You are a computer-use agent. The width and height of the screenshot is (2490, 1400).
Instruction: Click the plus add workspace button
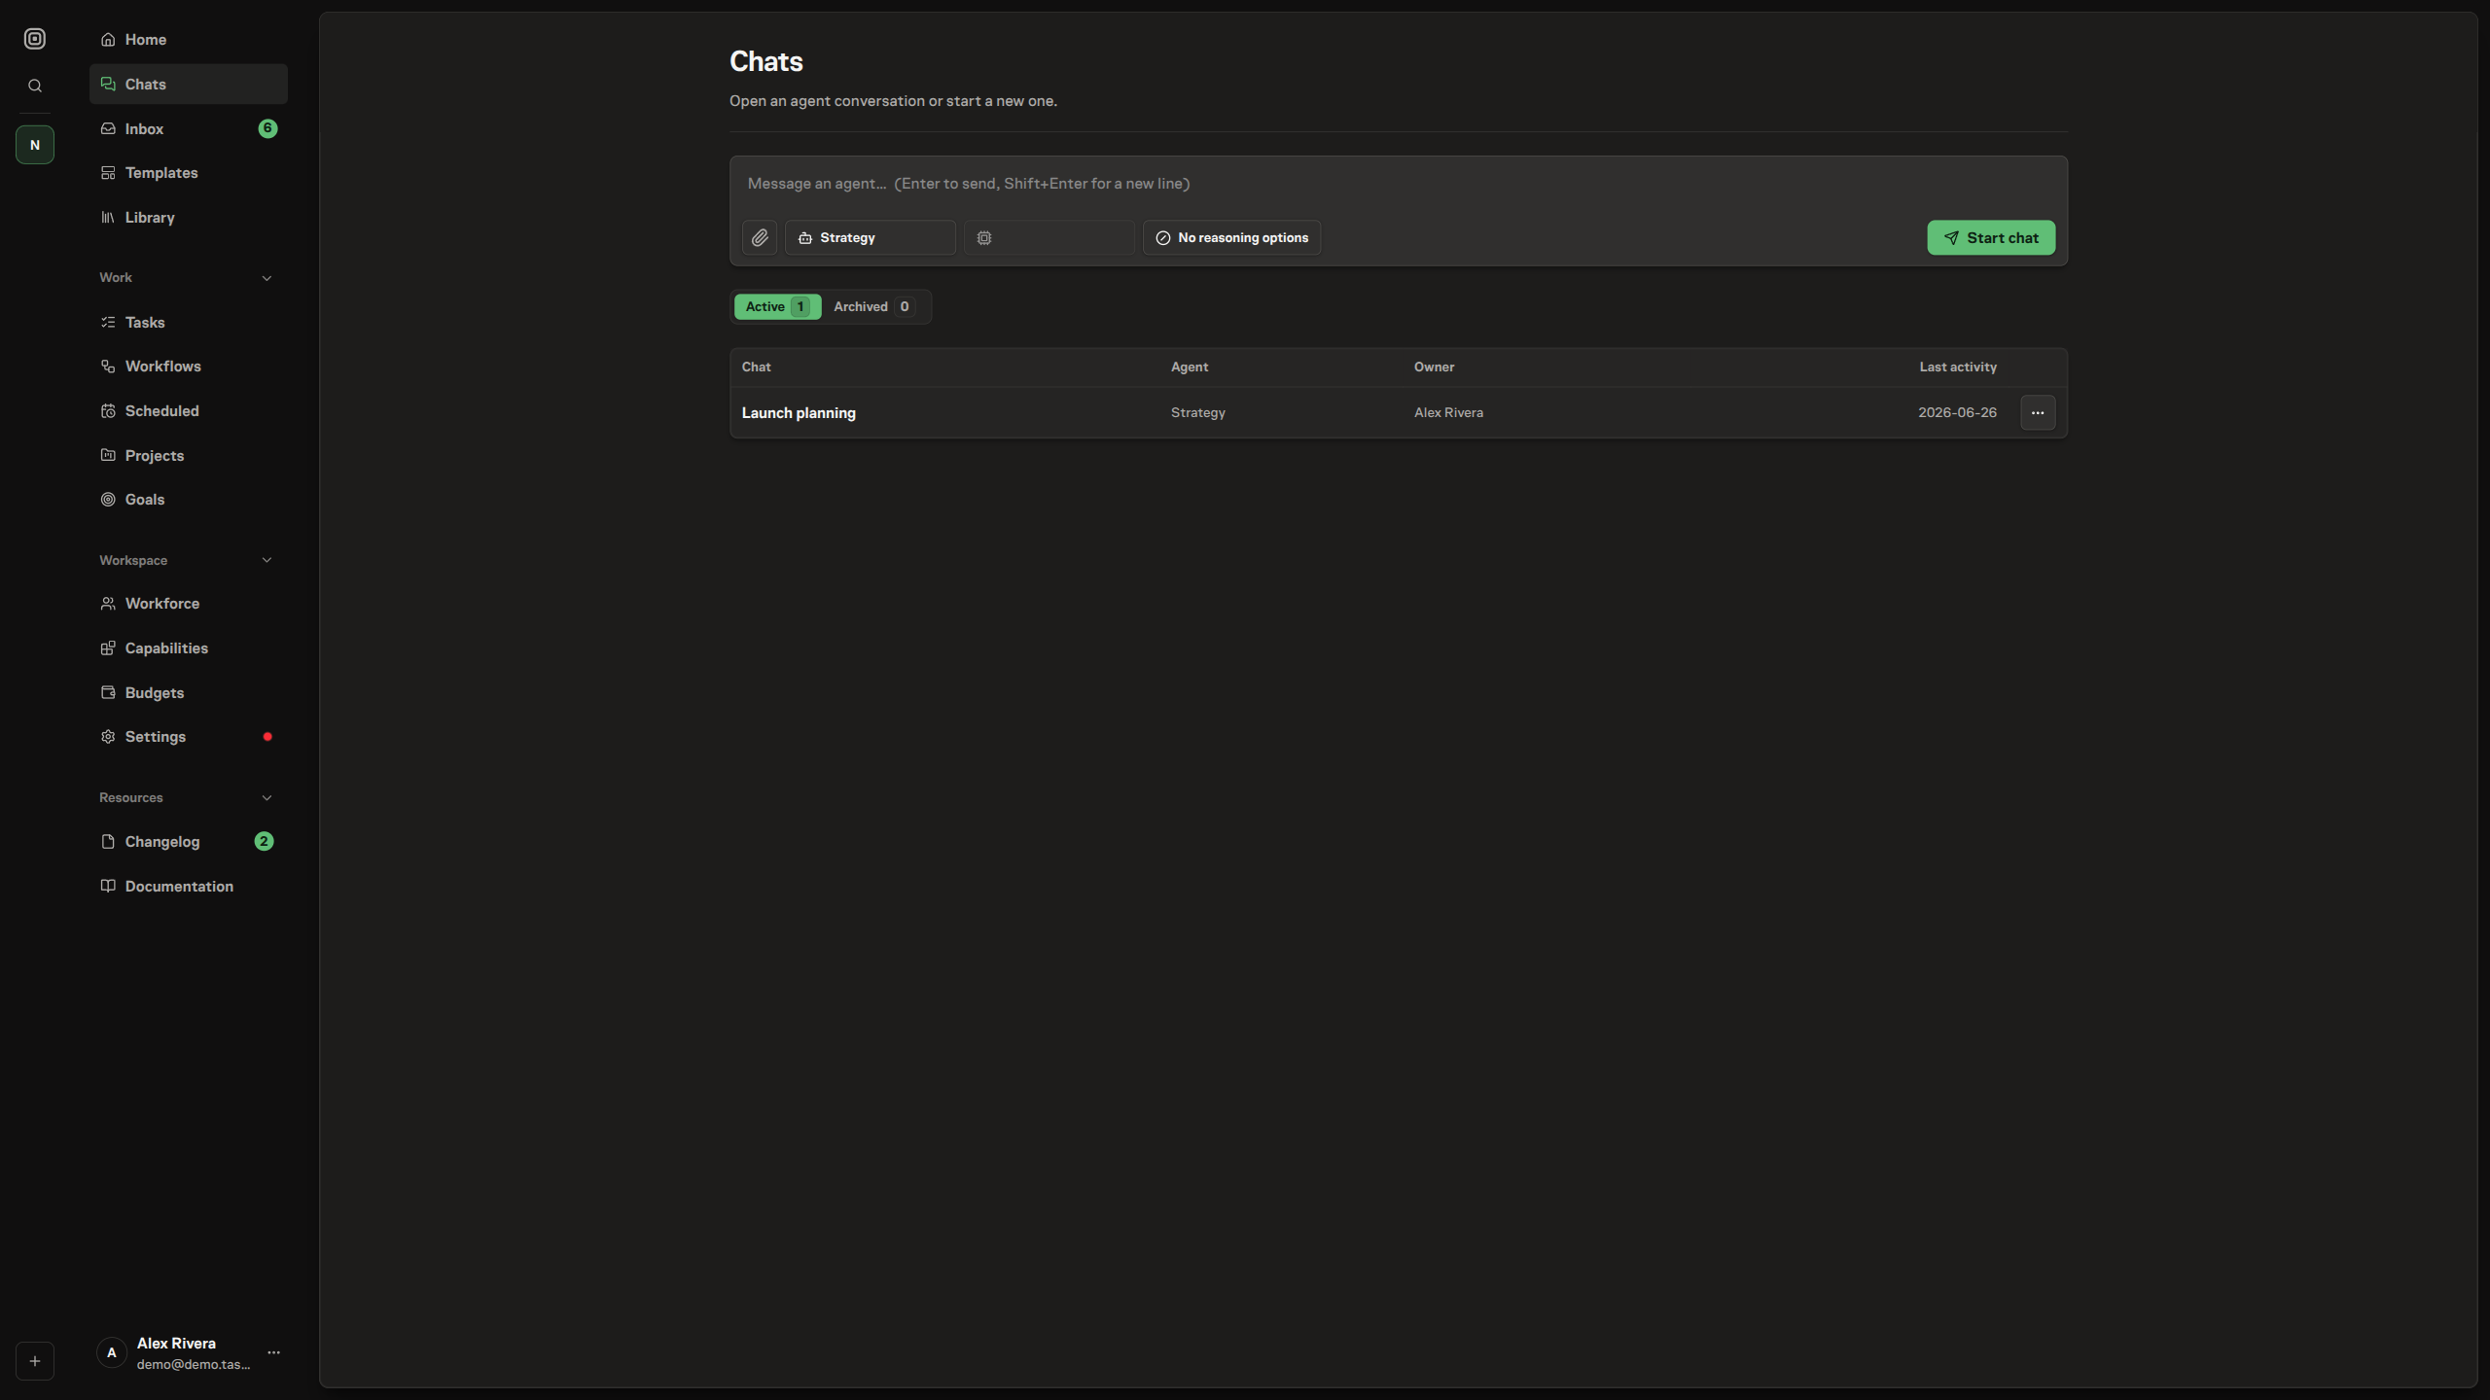tap(35, 1361)
